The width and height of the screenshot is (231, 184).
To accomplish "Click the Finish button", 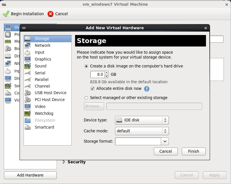I will pyautogui.click(x=194, y=151).
